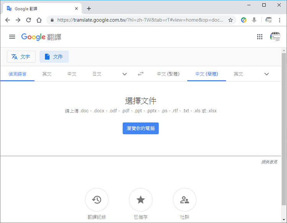287x223 pixels.
Task: Switch to document (文件) translation mode
Action: coord(54,57)
